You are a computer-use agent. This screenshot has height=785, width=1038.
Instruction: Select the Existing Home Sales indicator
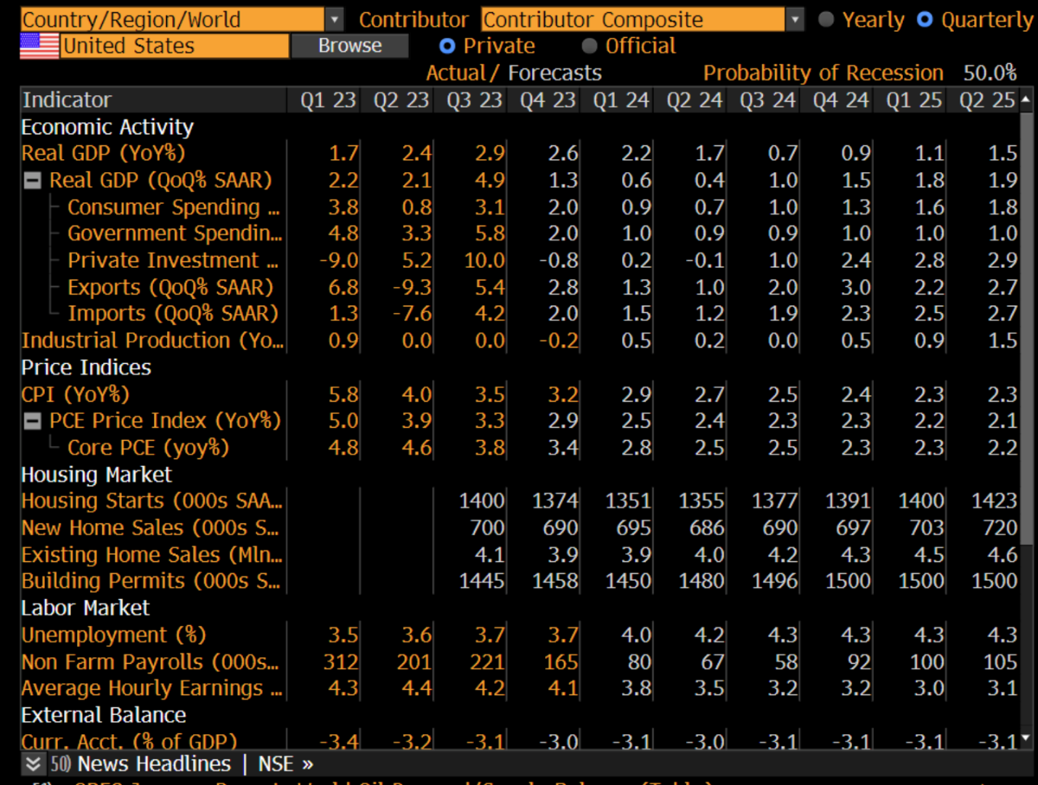tap(152, 554)
